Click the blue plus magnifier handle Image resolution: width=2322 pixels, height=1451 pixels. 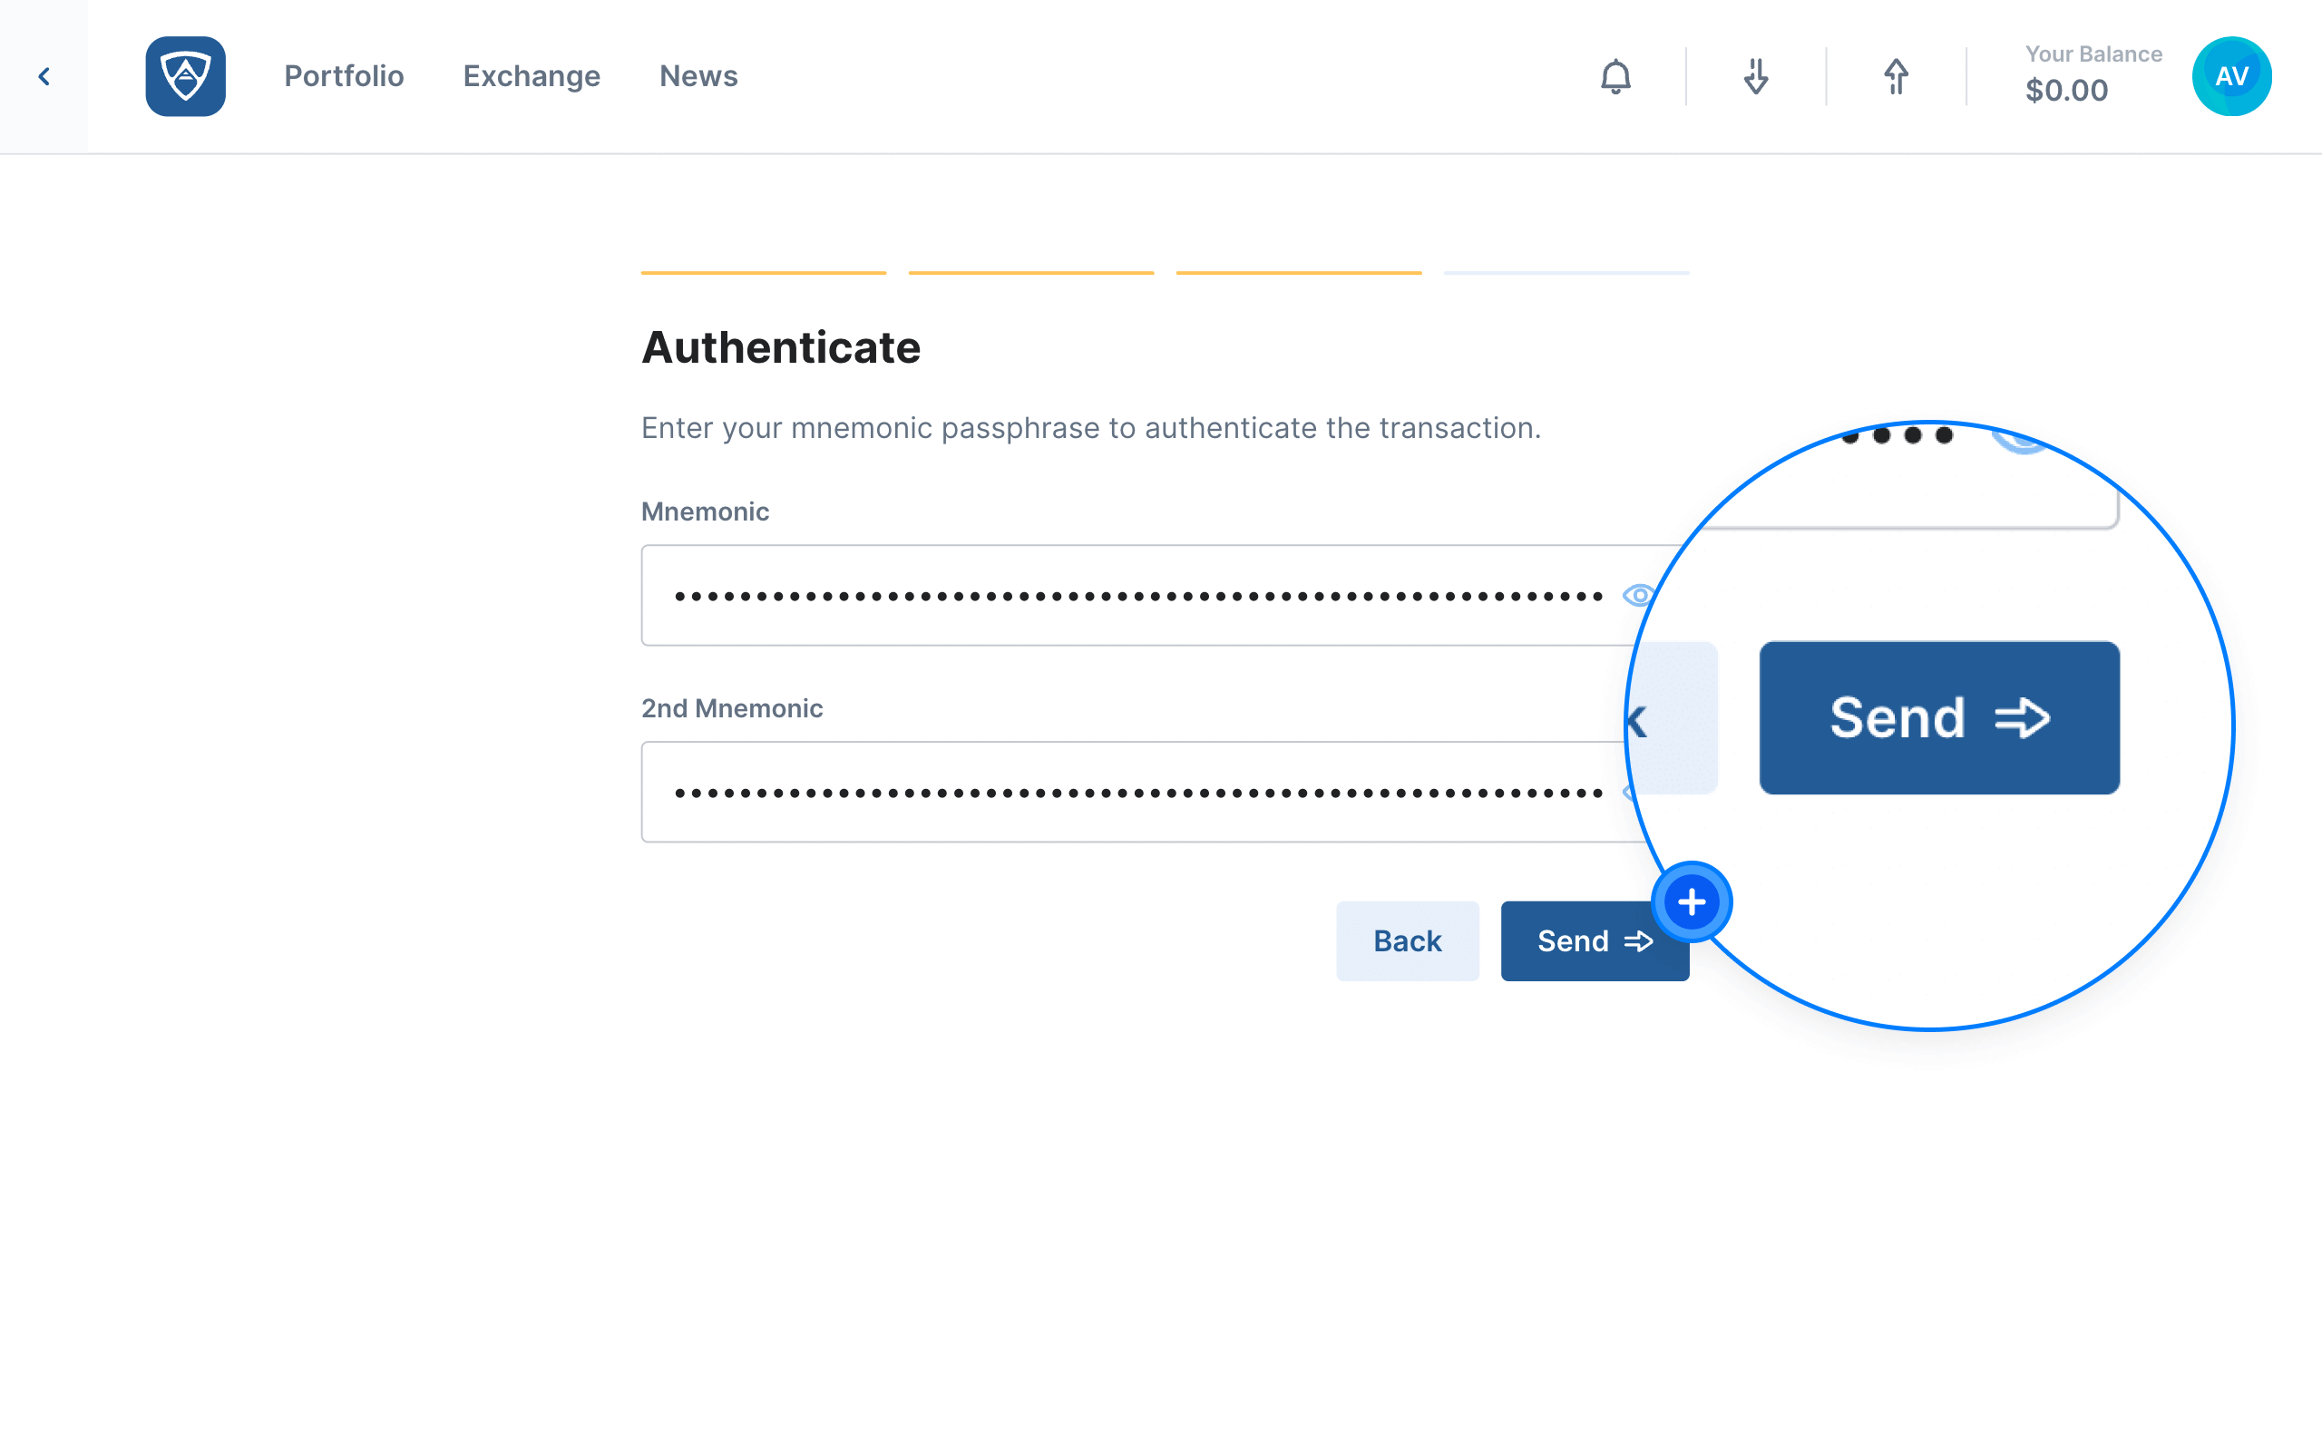tap(1692, 902)
